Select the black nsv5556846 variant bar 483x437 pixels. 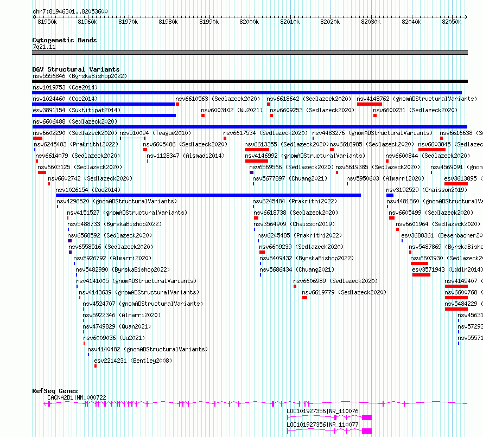(250, 81)
